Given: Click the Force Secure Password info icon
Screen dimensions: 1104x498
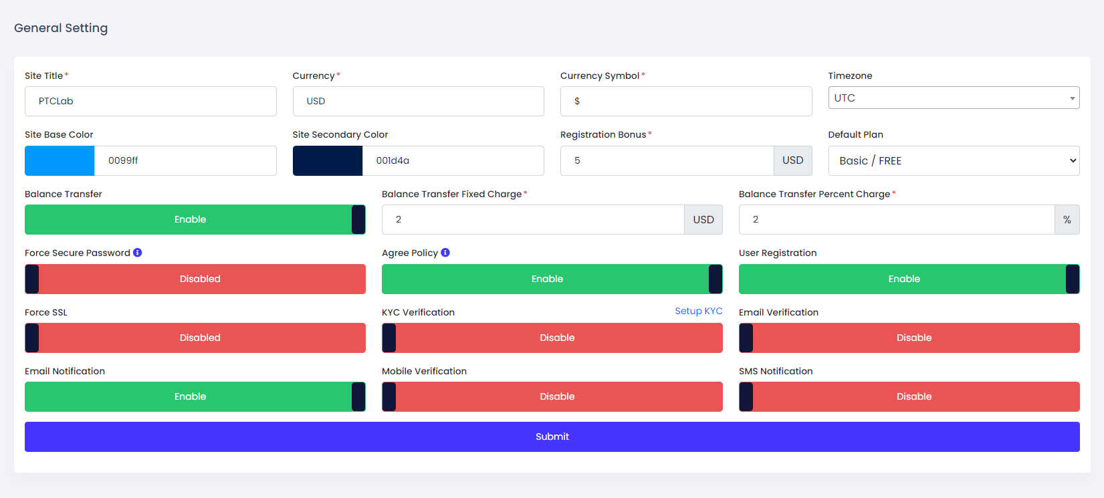Looking at the screenshot, I should (x=138, y=253).
